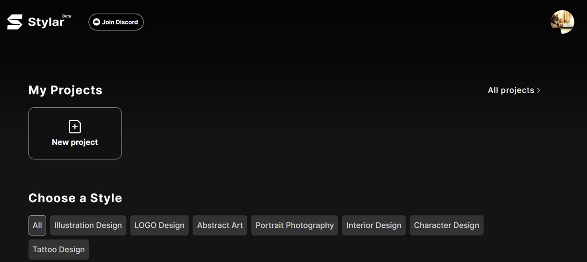Show Character Design styles

446,225
